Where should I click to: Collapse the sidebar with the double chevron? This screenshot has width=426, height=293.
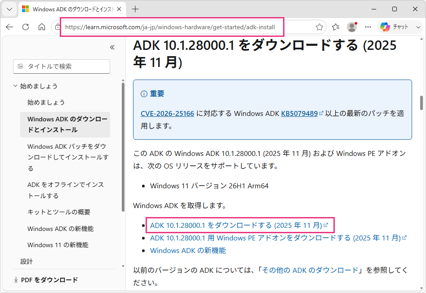click(x=112, y=47)
